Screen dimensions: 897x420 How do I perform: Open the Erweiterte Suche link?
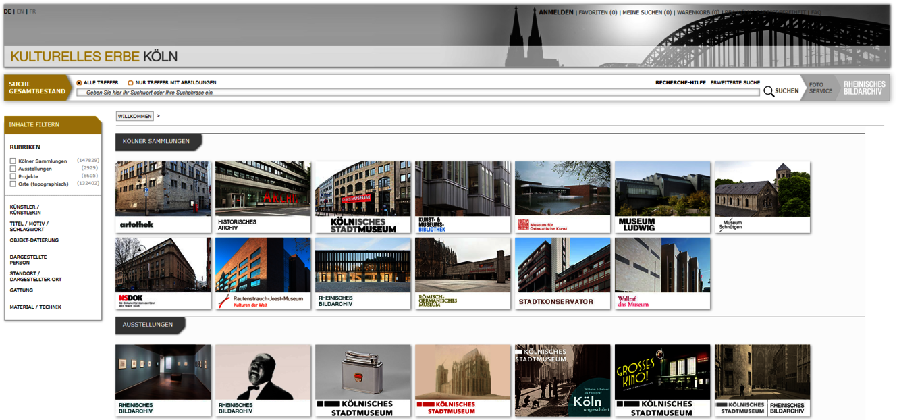pyautogui.click(x=735, y=82)
